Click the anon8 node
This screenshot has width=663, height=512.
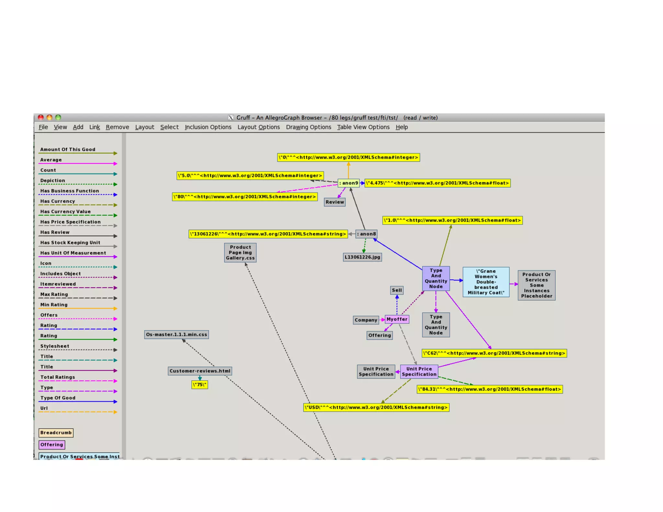366,234
